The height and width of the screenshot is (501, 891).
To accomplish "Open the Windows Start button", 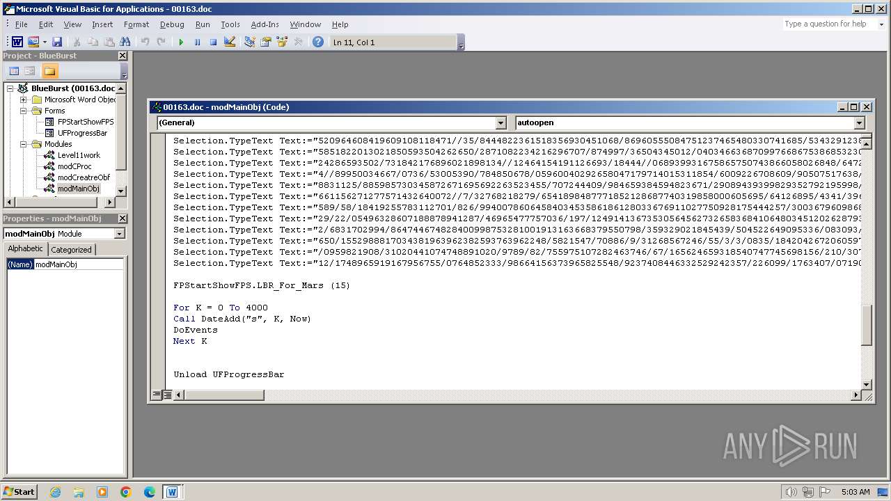I will 19,491.
